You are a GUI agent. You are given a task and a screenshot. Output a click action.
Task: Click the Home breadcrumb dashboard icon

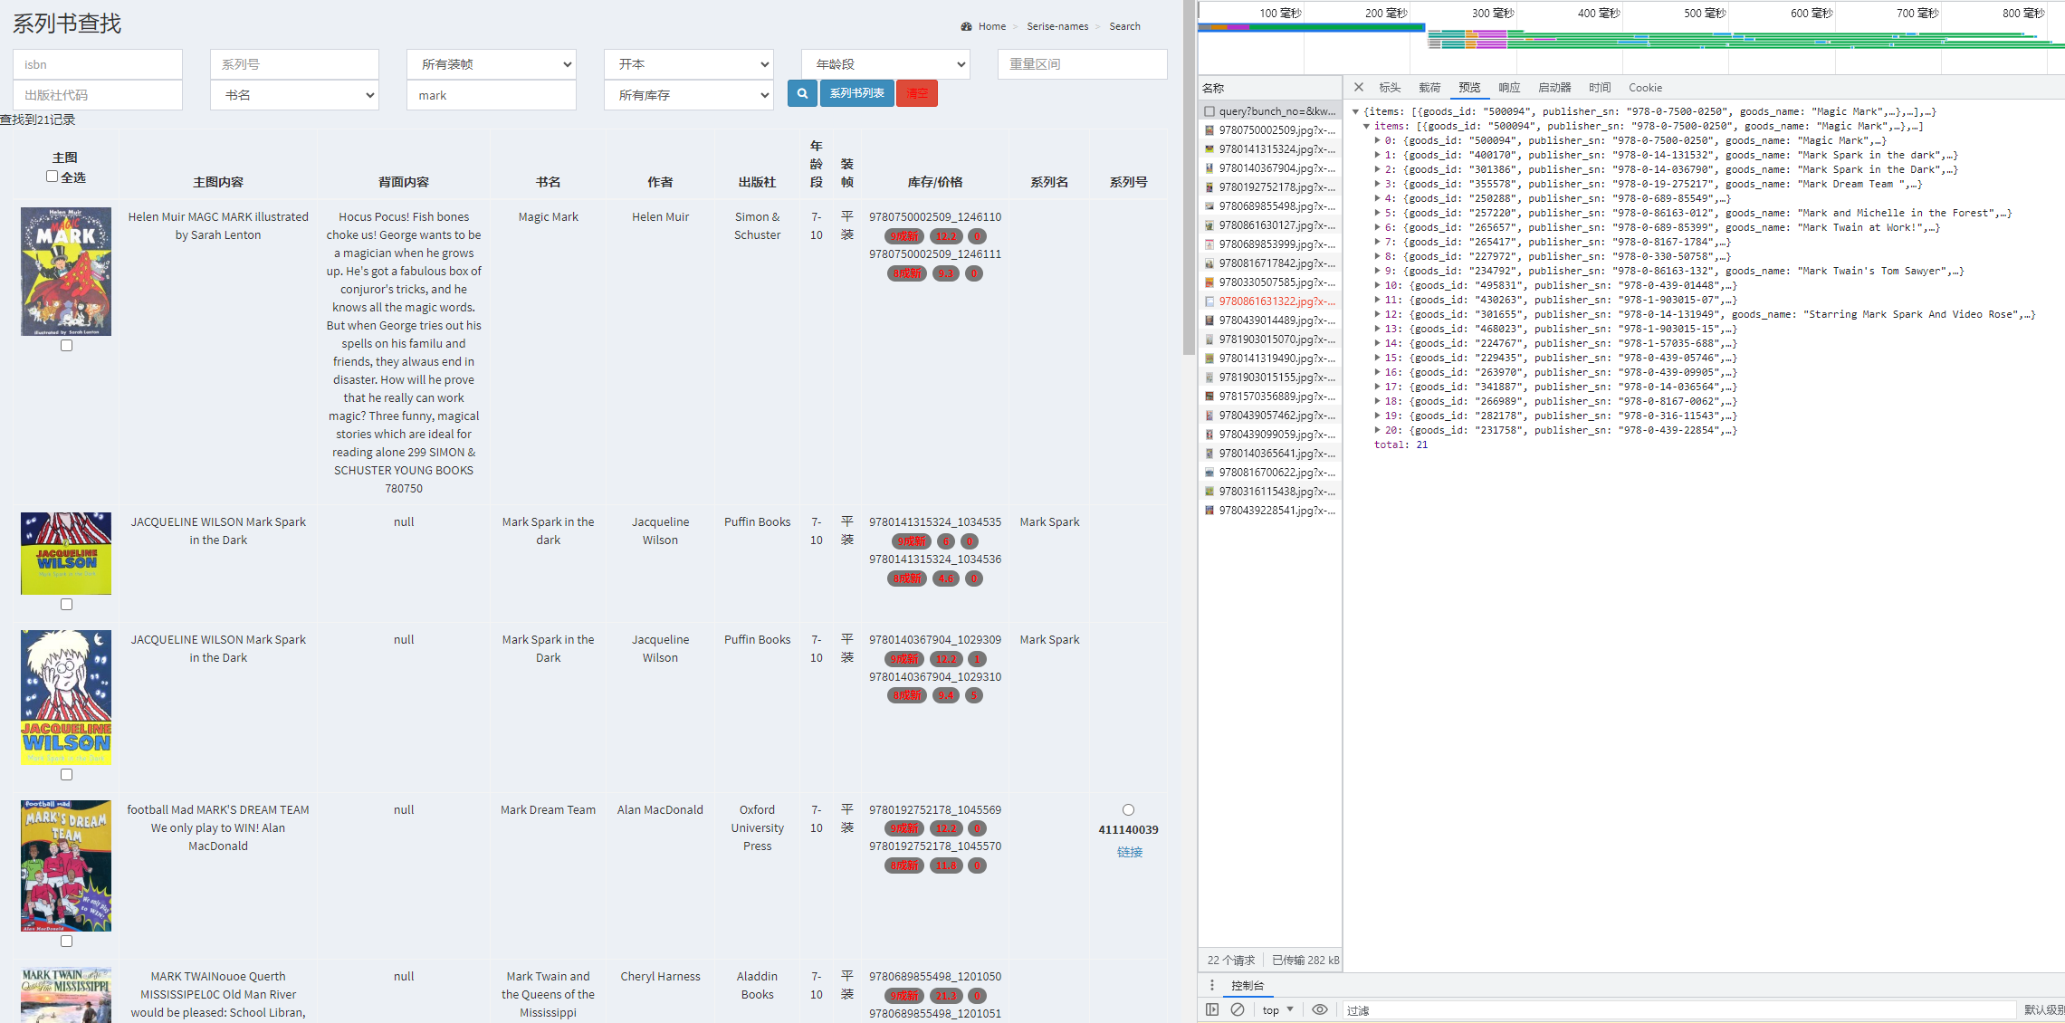(x=967, y=26)
